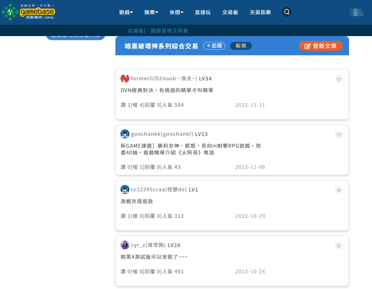Open the 遊戲 dropdown menu
Image resolution: width=372 pixels, height=289 pixels.
click(x=126, y=12)
